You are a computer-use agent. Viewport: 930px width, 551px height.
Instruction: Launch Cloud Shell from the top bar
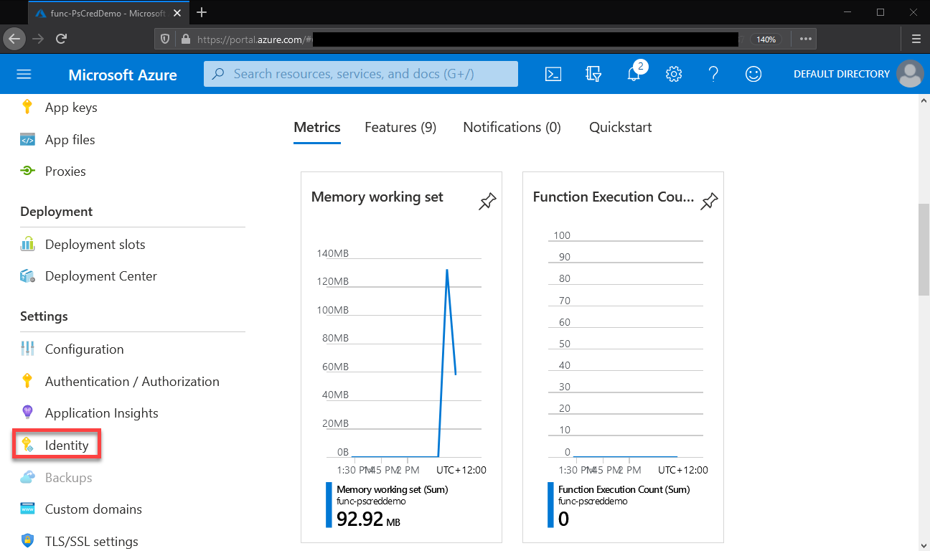553,74
